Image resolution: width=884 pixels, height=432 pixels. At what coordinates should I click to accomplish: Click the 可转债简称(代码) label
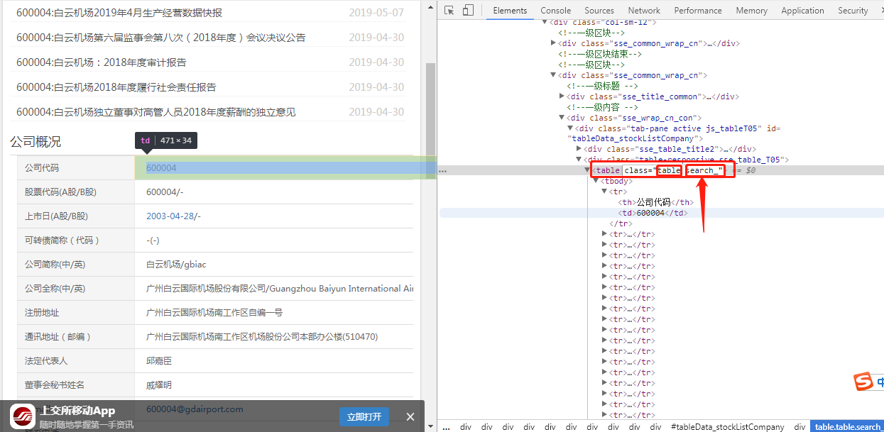point(62,240)
